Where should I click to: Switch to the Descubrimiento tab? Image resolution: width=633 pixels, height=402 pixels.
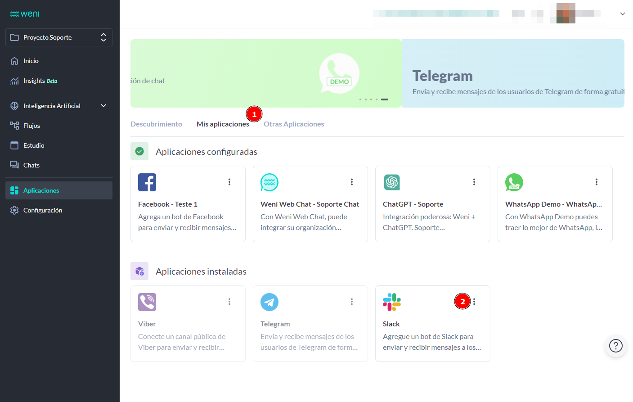[x=156, y=124]
